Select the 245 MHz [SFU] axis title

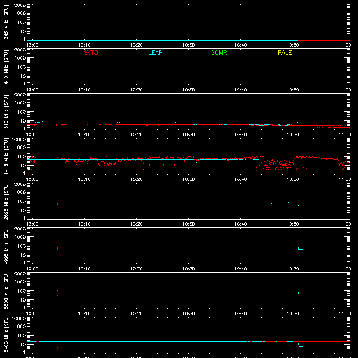click(6, 22)
